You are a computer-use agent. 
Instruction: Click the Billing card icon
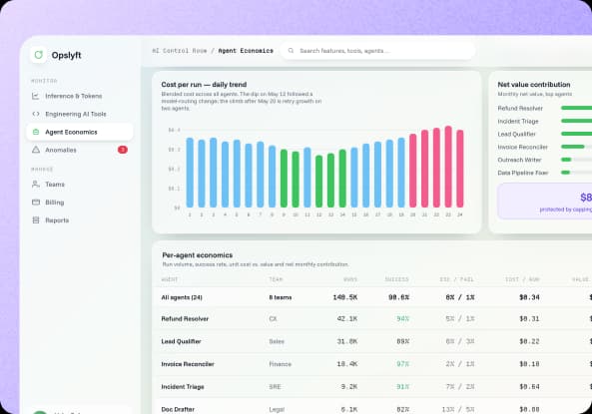coord(36,203)
